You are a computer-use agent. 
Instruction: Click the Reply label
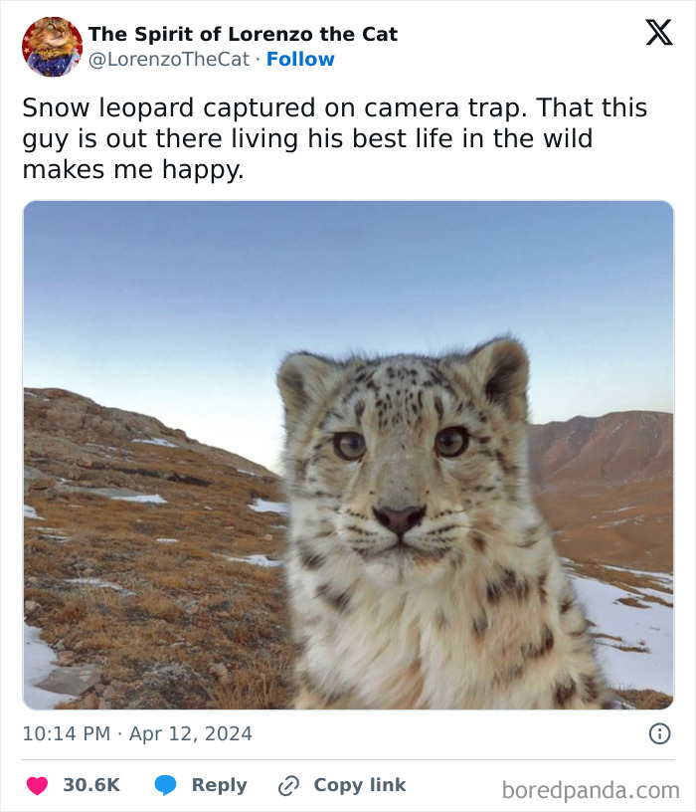coord(221,785)
